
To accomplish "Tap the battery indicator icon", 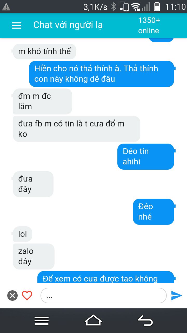I will click(x=157, y=7).
